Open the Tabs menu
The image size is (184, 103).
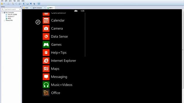18,1
